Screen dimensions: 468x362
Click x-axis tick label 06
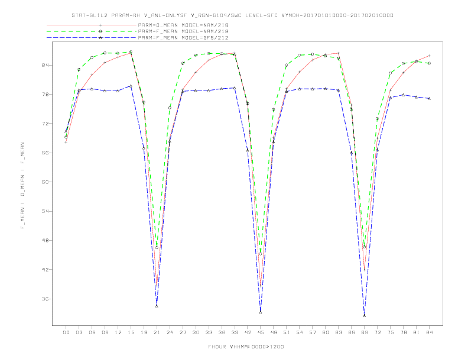pyautogui.click(x=92, y=332)
